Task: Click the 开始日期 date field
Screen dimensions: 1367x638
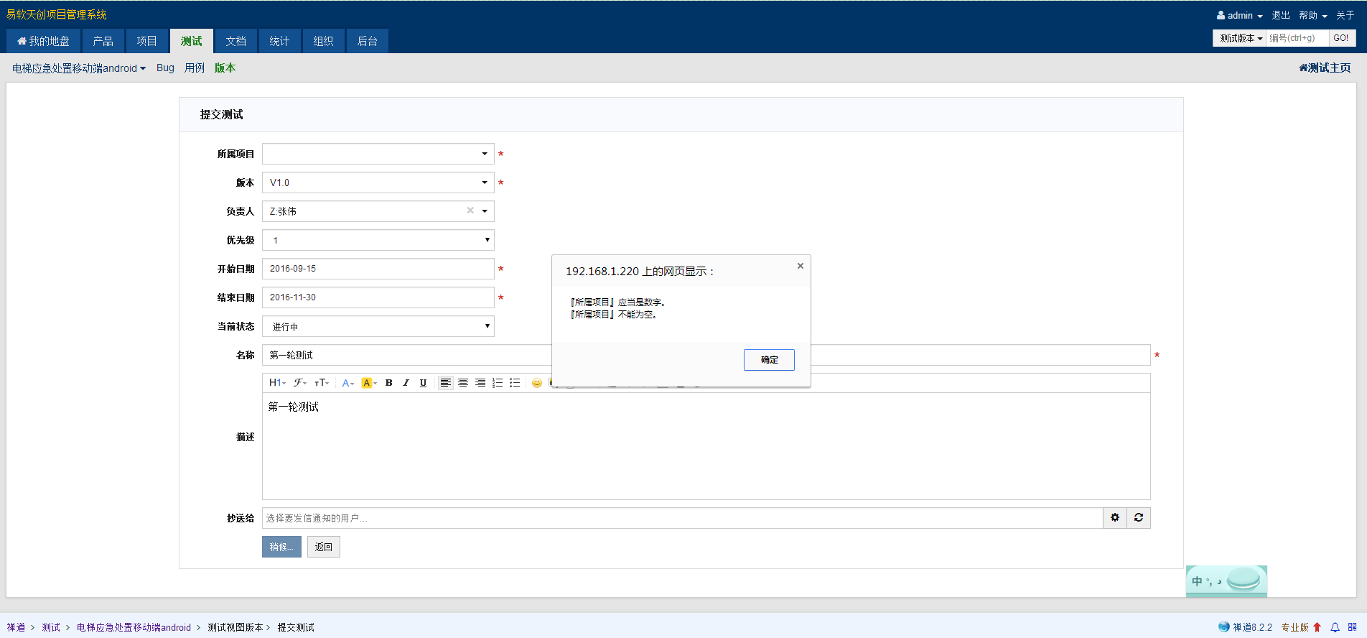Action: (x=378, y=269)
